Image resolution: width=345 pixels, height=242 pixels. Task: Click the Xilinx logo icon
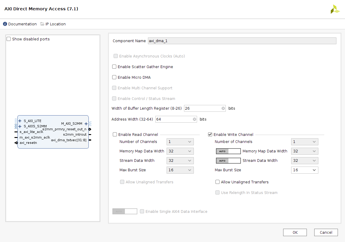pyautogui.click(x=335, y=9)
